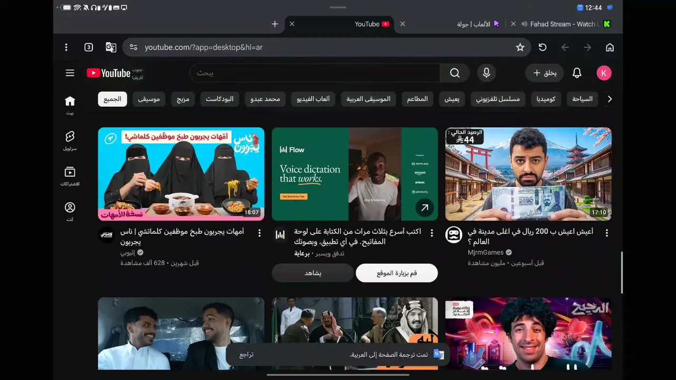Open the You (أنت) sidebar page
The image size is (676, 380).
pos(70,212)
